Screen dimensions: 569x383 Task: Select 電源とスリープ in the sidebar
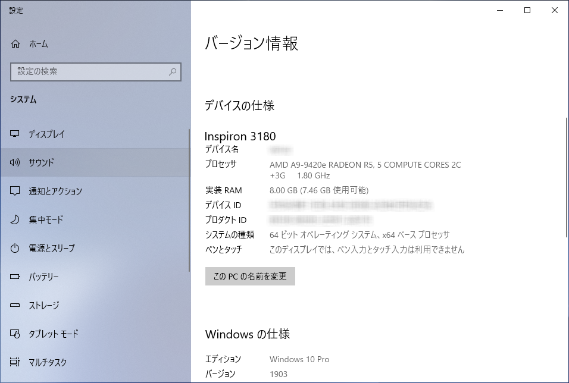click(x=95, y=248)
